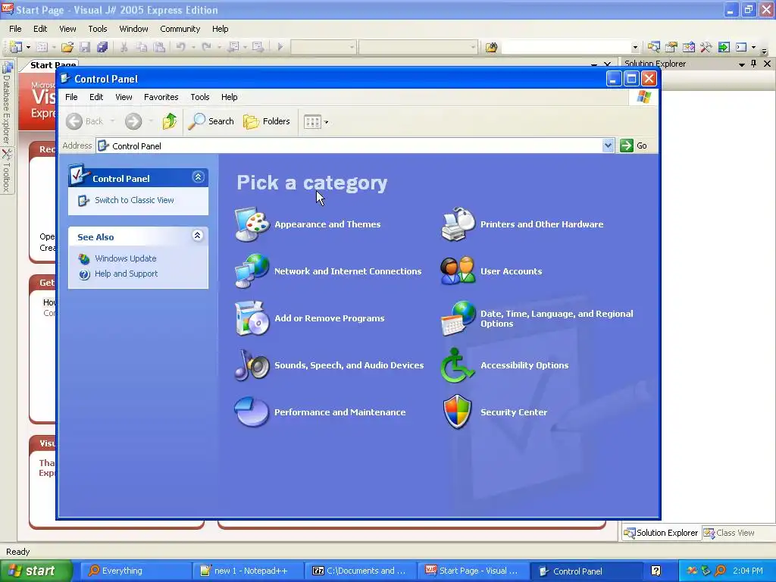The image size is (776, 582).
Task: Click the New Project icon in Visual J# toolbar
Action: 16,47
